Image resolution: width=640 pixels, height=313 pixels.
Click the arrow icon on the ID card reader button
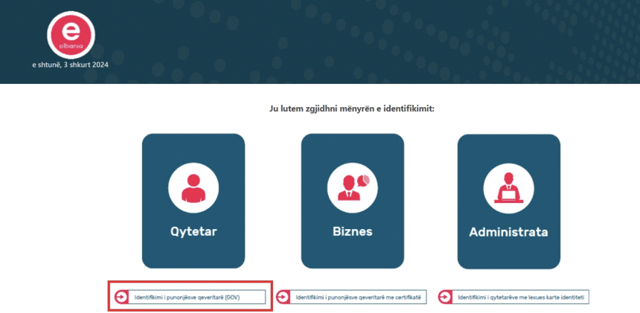(445, 297)
